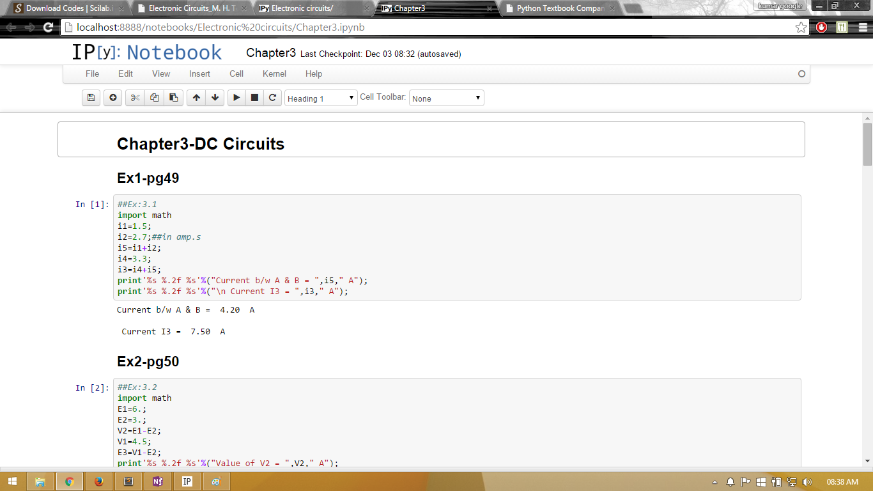The width and height of the screenshot is (873, 491).
Task: Bookmark this page with the star icon
Action: [x=801, y=27]
